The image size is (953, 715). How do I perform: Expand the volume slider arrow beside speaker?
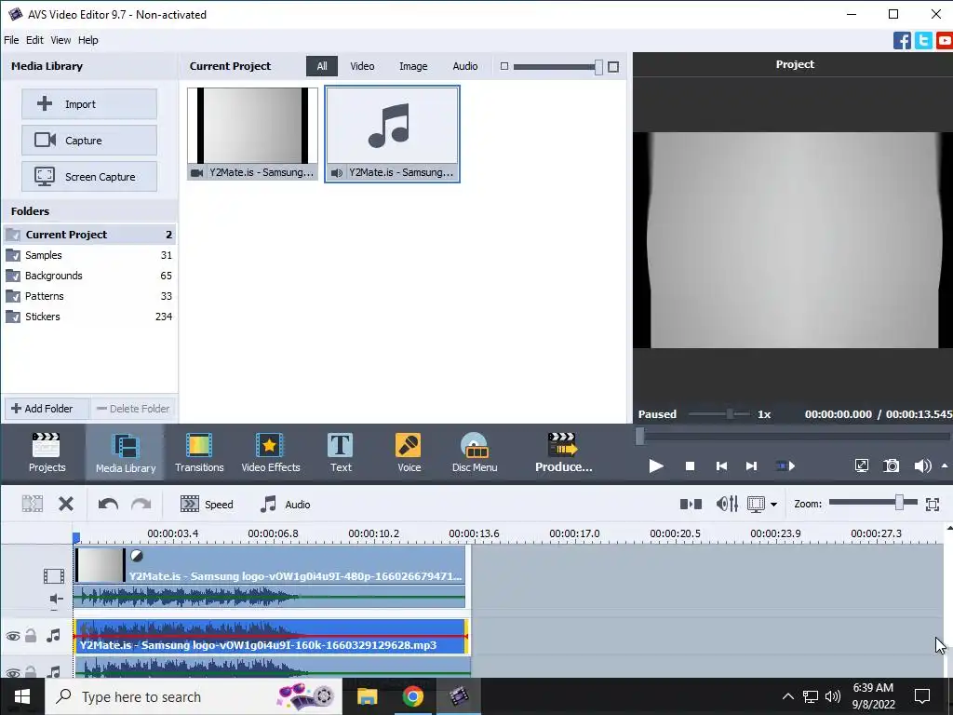click(x=945, y=466)
